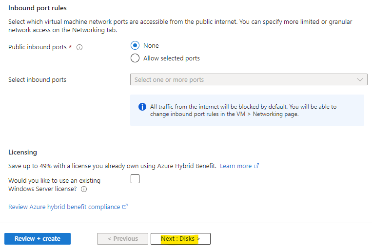Viewport: 372px width, 250px height.
Task: Open the 'Select one or more ports' combo box
Action: click(x=249, y=79)
